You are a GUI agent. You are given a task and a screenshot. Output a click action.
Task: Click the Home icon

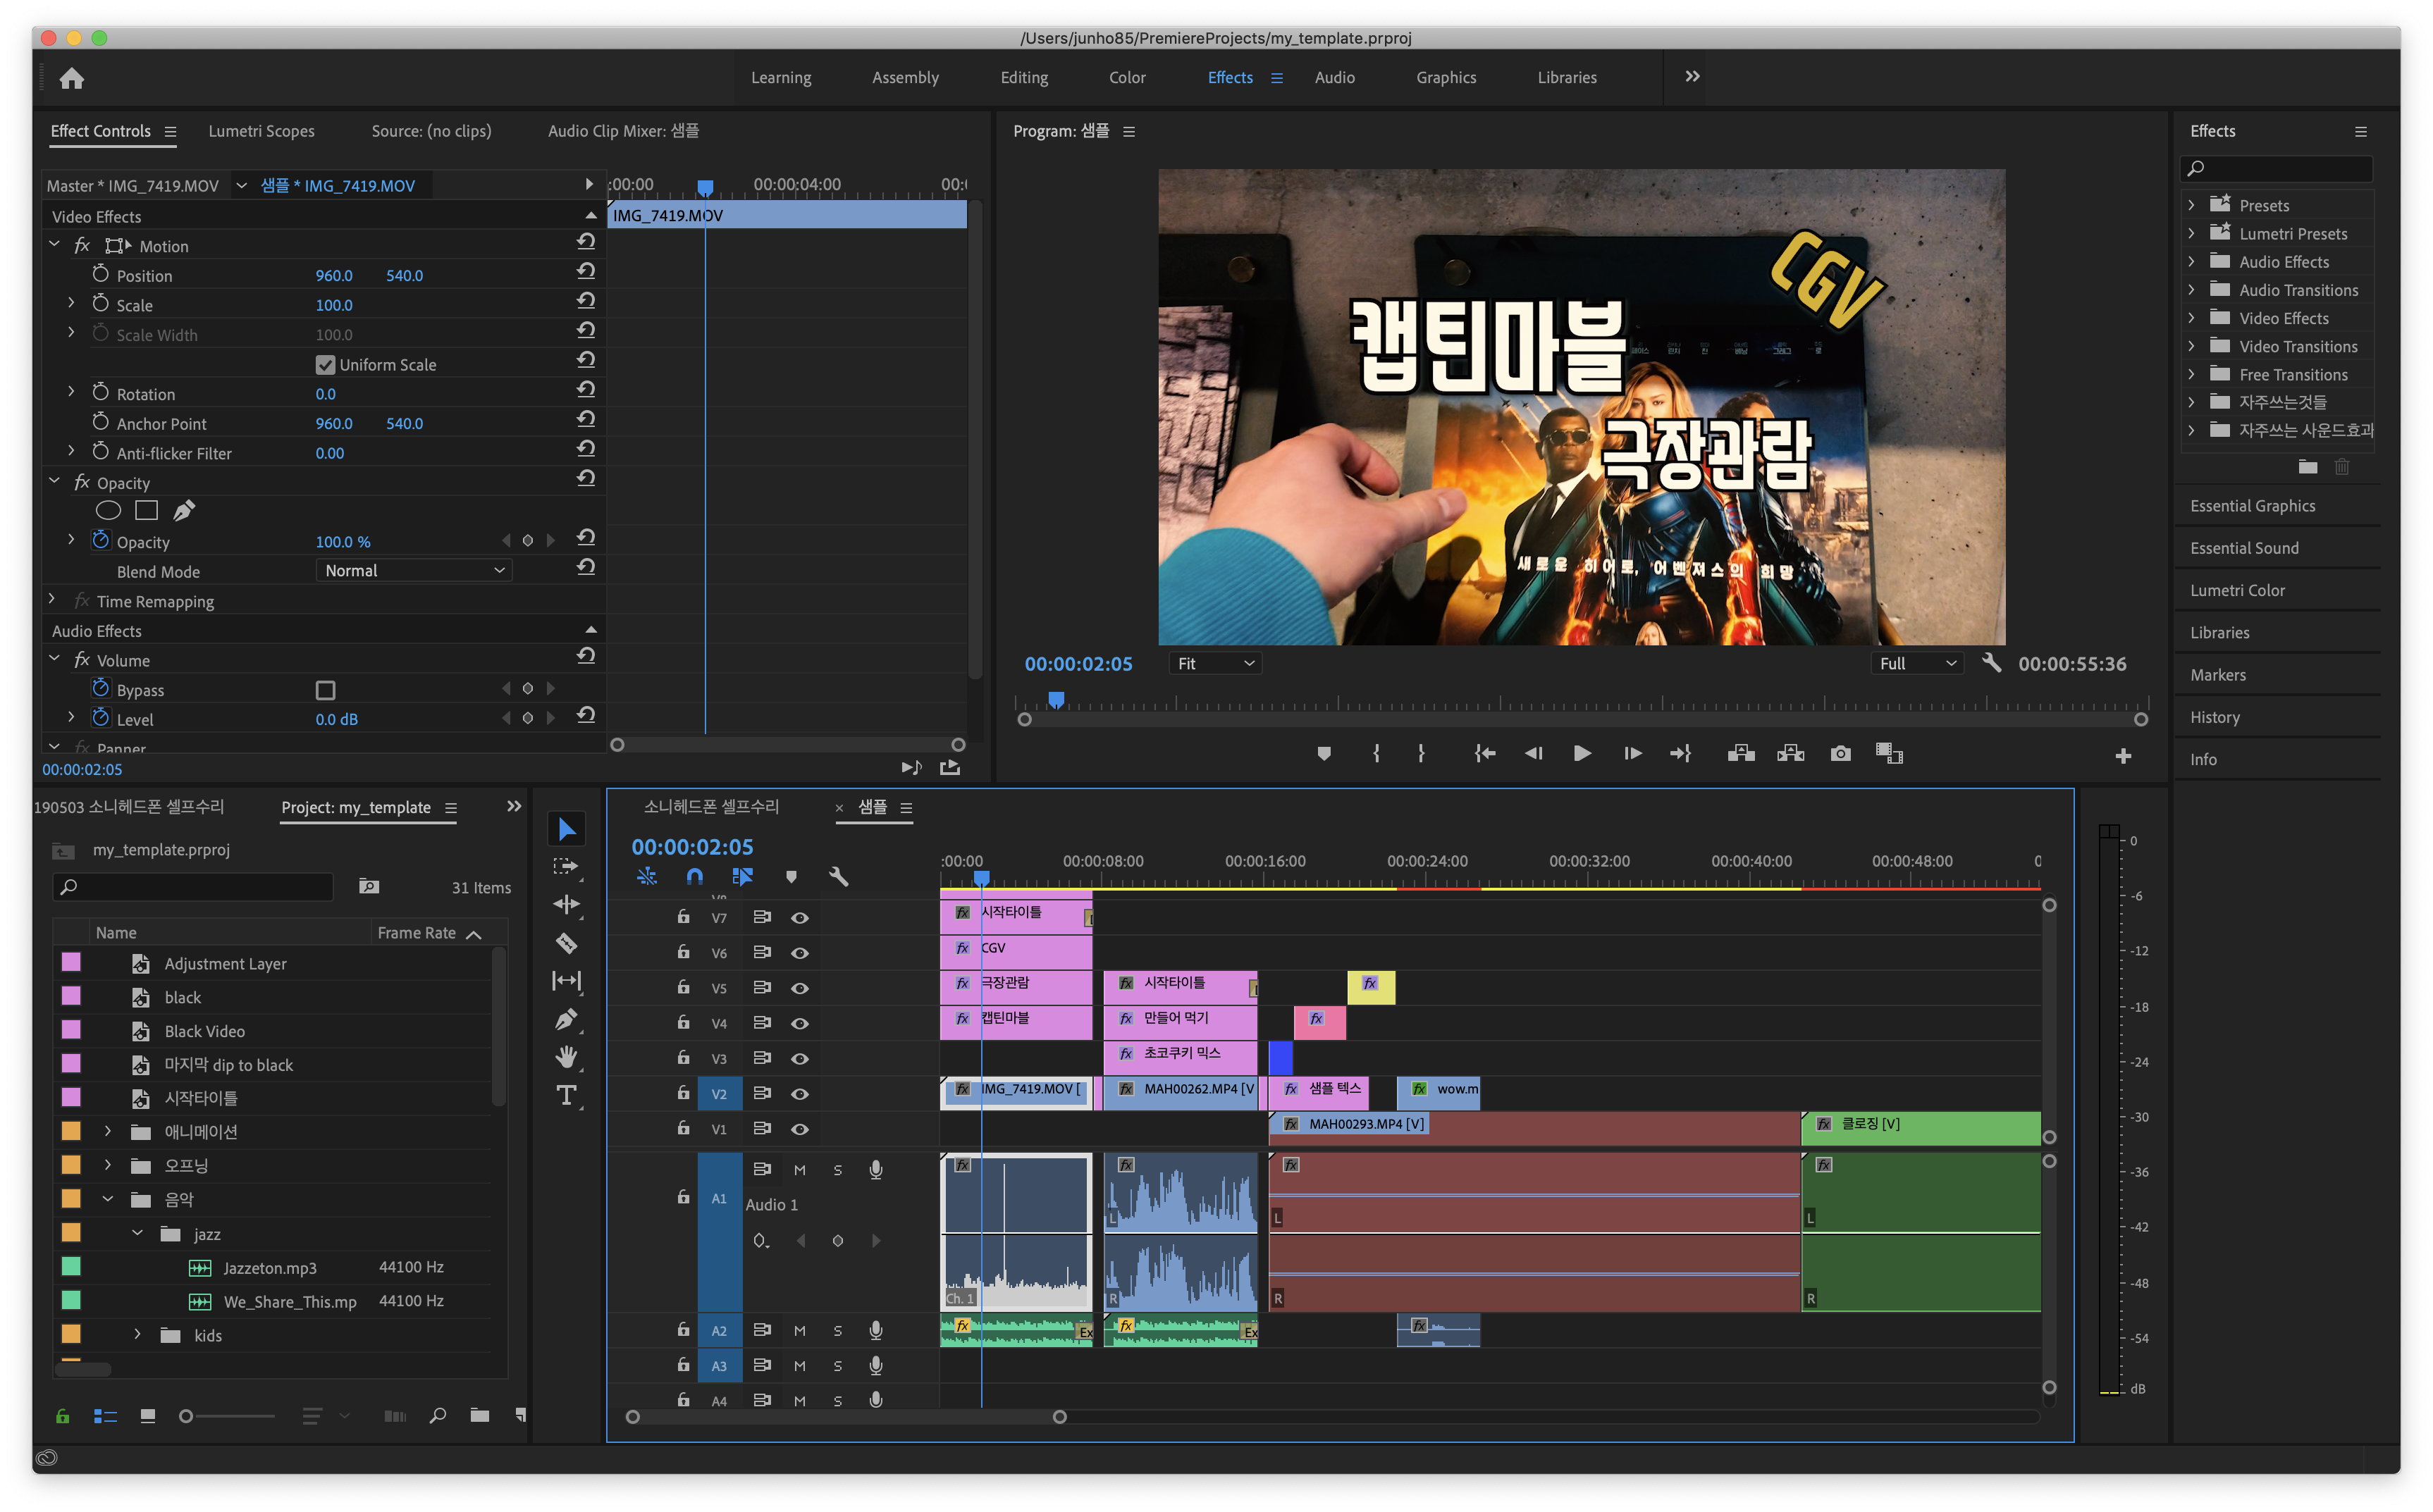(72, 78)
